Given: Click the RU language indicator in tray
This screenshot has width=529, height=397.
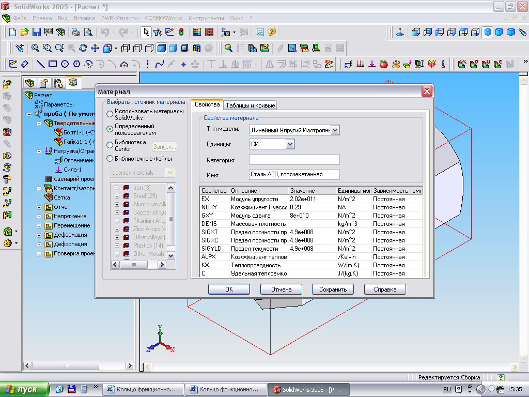Looking at the screenshot, I should point(447,390).
